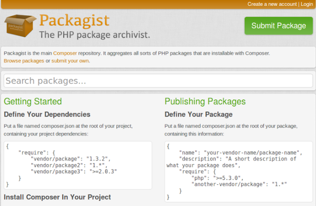Image resolution: width=316 pixels, height=206 pixels.
Task: Open the Login link
Action: [x=307, y=4]
